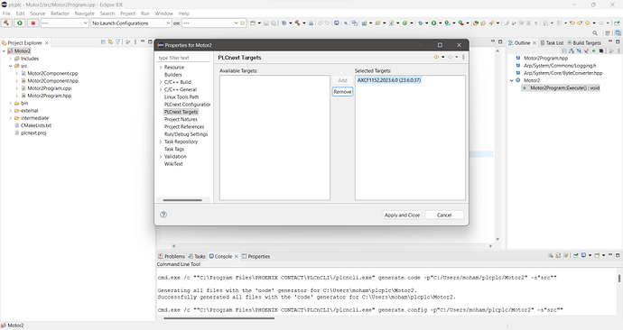Image resolution: width=623 pixels, height=330 pixels.
Task: Click the editor vertical scrollbar down arrow
Action: (x=497, y=239)
